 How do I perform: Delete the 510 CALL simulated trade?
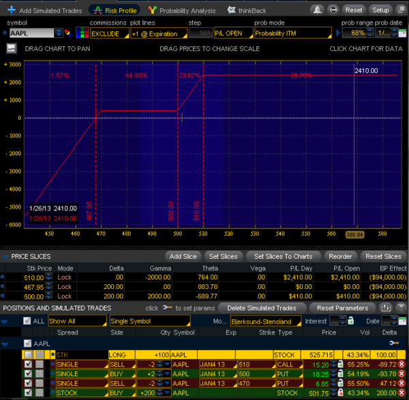402,364
